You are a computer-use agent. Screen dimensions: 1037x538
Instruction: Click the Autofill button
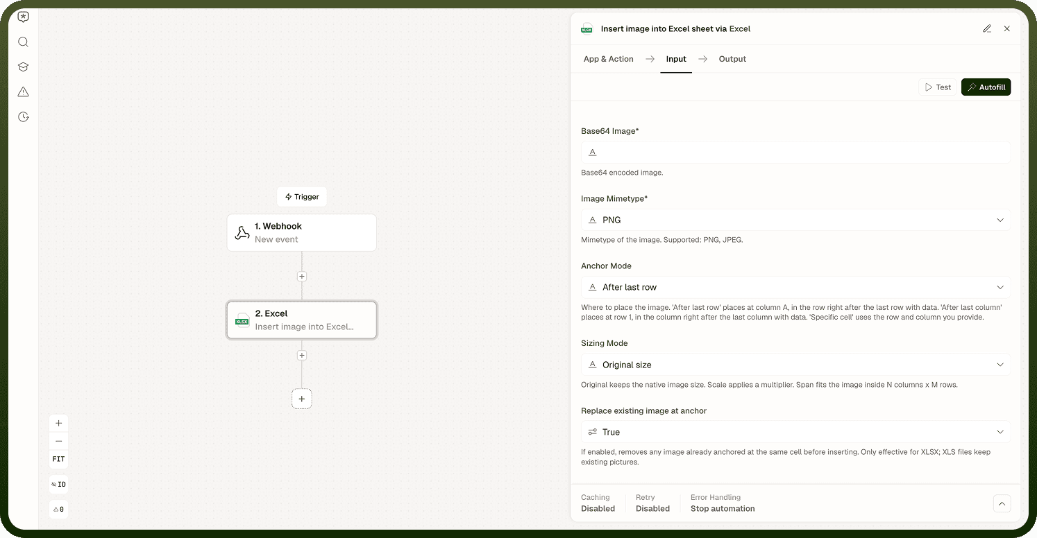pyautogui.click(x=986, y=87)
